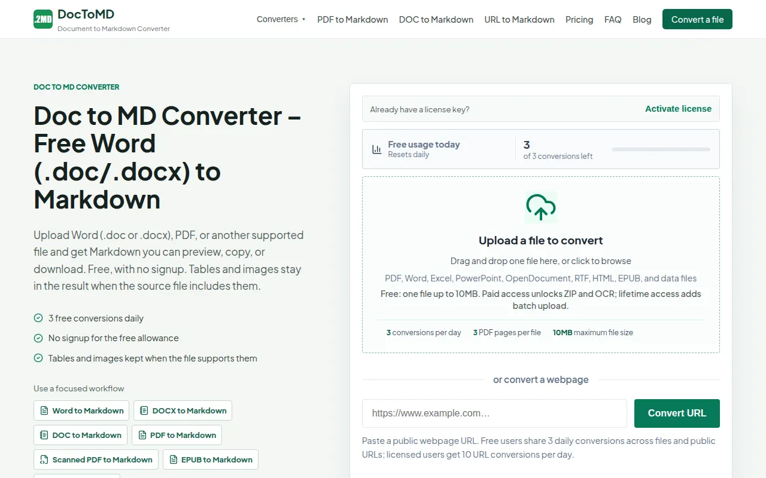
Task: Click the checkmark icon beside Tables and images kept
Action: 38,358
